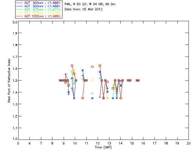Click y-axis tick label 1.9

point(15,33)
